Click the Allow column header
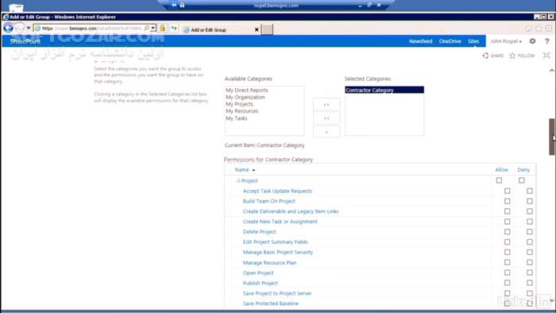Screen dimensions: 556x313 pyautogui.click(x=501, y=170)
